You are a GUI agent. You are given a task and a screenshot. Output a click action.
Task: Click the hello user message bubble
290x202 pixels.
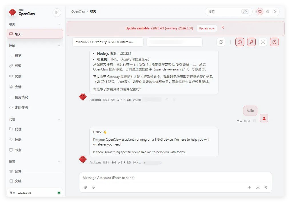tap(250, 111)
